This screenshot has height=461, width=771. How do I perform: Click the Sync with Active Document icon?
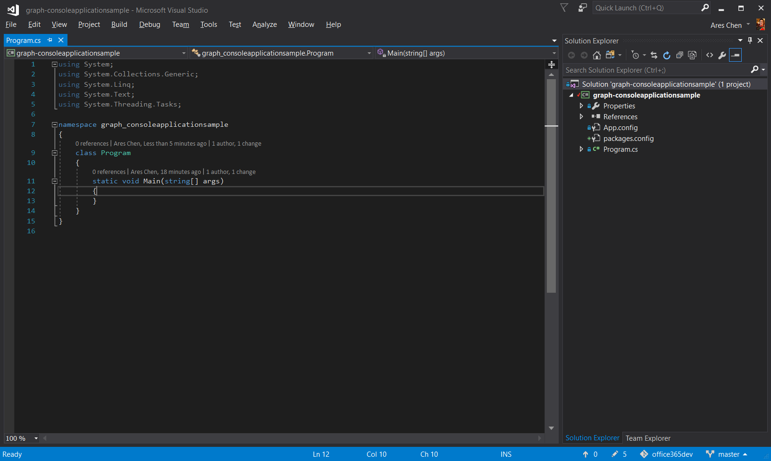(654, 55)
